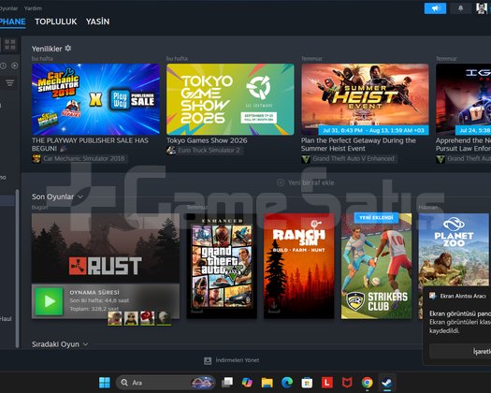491x393 pixels.
Task: Open the YASİN profile tab
Action: point(97,22)
